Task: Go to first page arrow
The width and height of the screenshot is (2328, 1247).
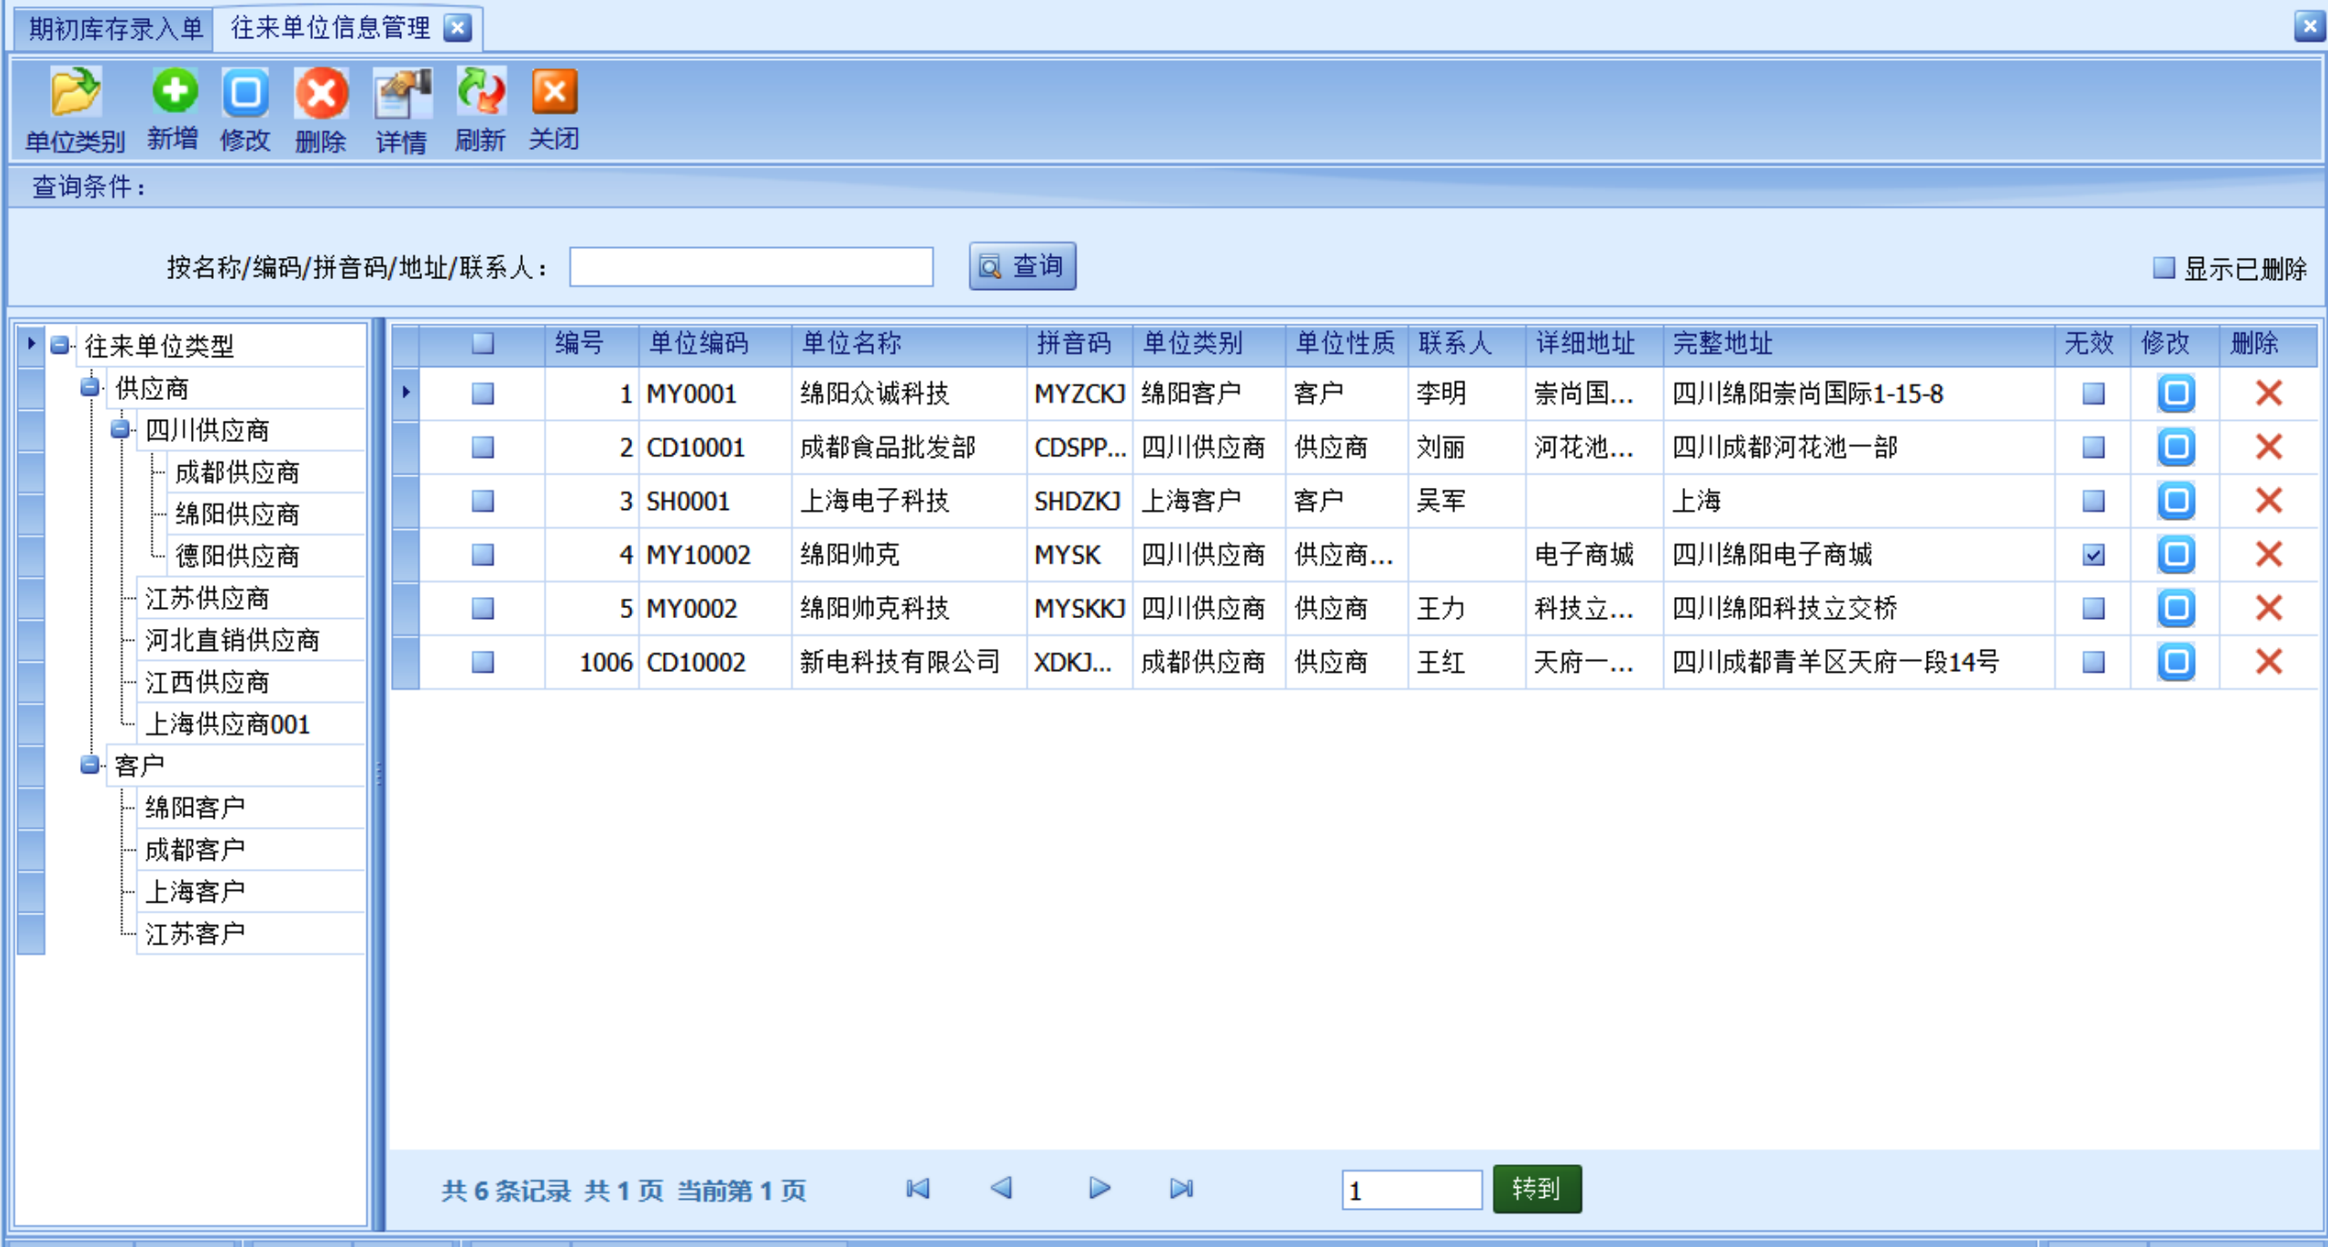Action: point(918,1189)
